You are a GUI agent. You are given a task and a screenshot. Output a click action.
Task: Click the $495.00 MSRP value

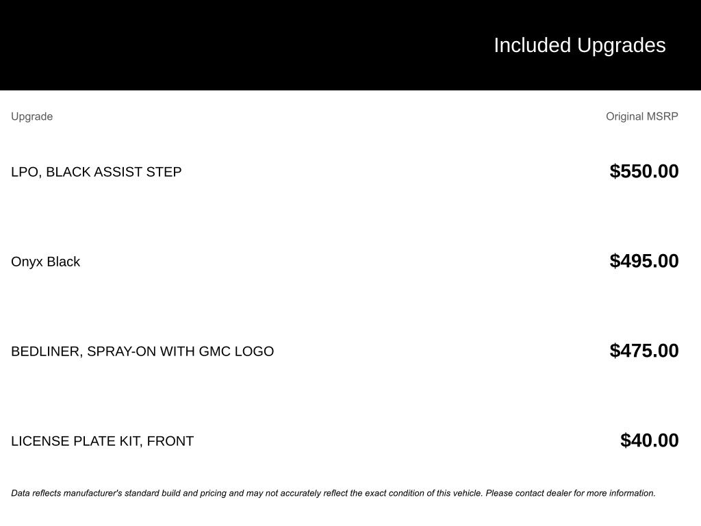643,261
